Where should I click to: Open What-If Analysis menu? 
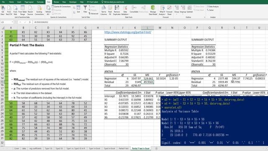tap(162, 10)
